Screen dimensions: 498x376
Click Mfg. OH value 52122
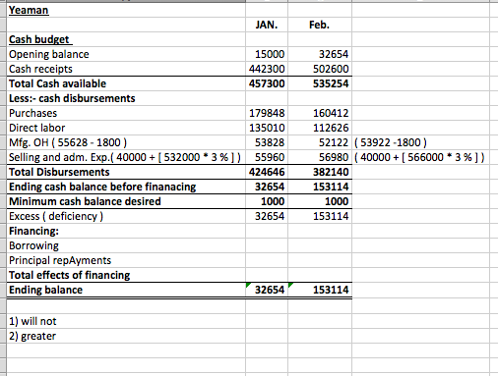(x=320, y=142)
